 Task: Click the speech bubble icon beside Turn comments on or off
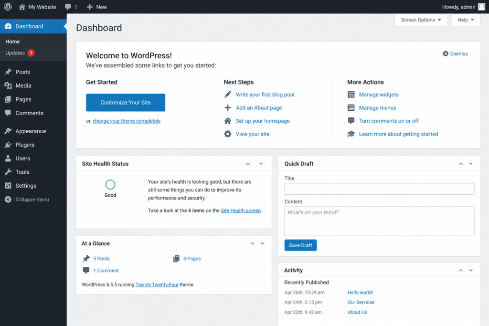(x=351, y=121)
